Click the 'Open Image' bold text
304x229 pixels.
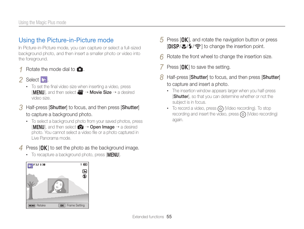click(x=102, y=127)
